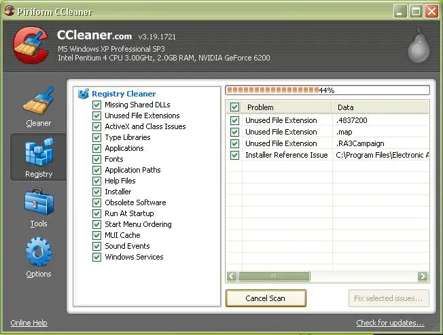Click the horizontal scrollbar right arrow
The width and height of the screenshot is (443, 335).
(423, 276)
